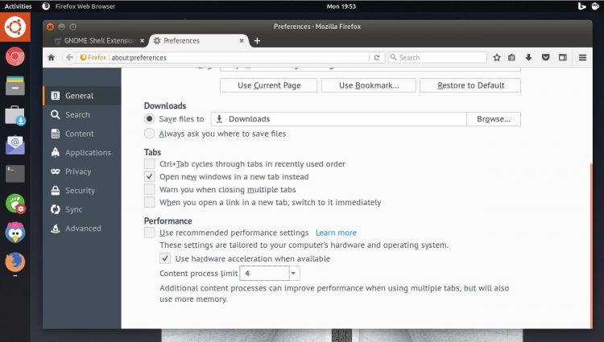This screenshot has width=604, height=342.
Task: Click the about:preferences address bar
Action: coord(239,57)
